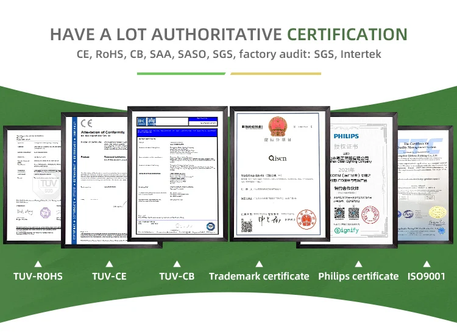
Task: Click the TUV SUD watermark logo
Action: coord(49,186)
